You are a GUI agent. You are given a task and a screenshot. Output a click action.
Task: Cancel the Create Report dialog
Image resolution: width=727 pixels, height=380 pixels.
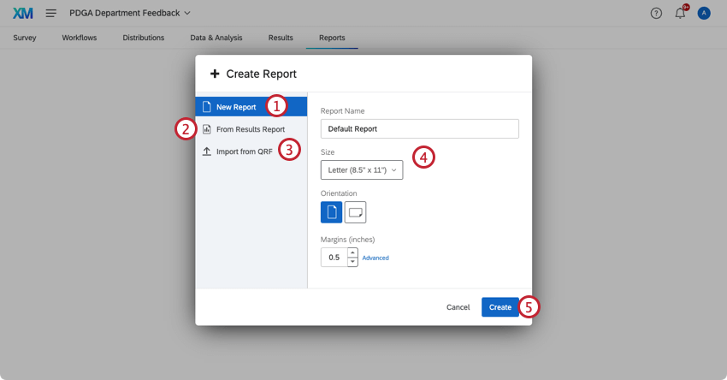point(458,307)
